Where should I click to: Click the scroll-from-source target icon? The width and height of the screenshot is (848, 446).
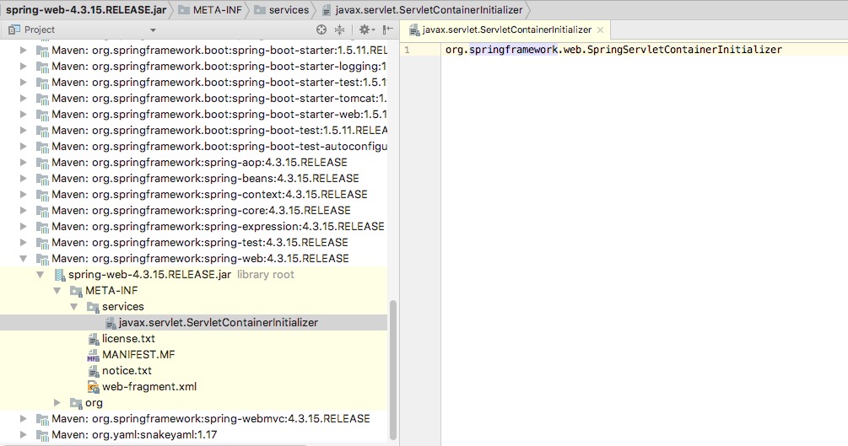coord(321,30)
